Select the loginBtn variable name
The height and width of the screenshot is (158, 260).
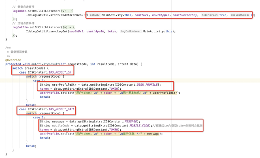19,11
